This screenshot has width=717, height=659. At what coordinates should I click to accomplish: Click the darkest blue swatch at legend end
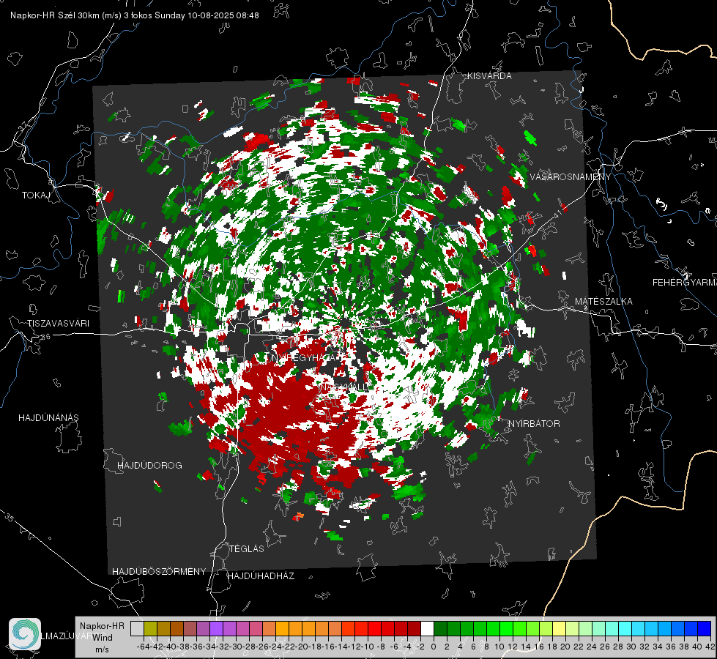click(705, 629)
